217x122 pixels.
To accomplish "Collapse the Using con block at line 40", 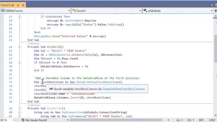I will coord(20,113).
